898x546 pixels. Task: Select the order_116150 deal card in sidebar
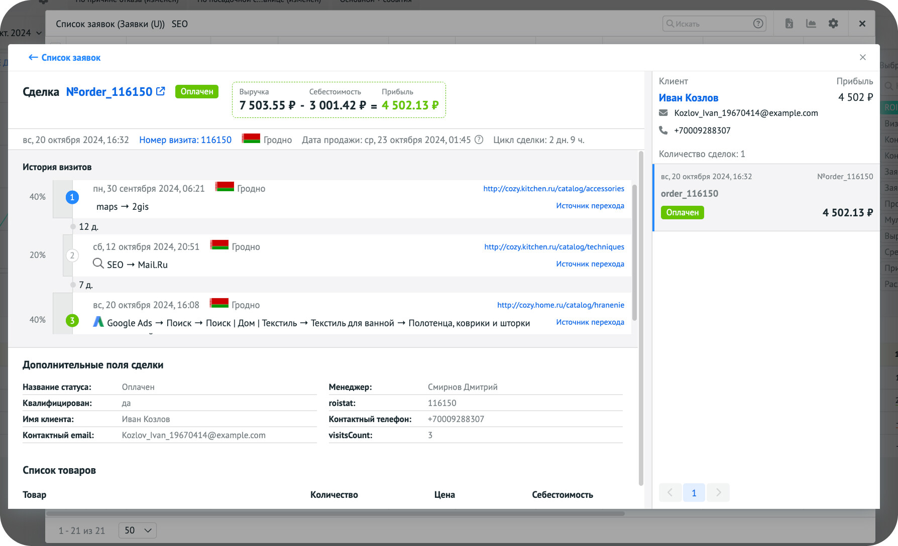(x=766, y=198)
